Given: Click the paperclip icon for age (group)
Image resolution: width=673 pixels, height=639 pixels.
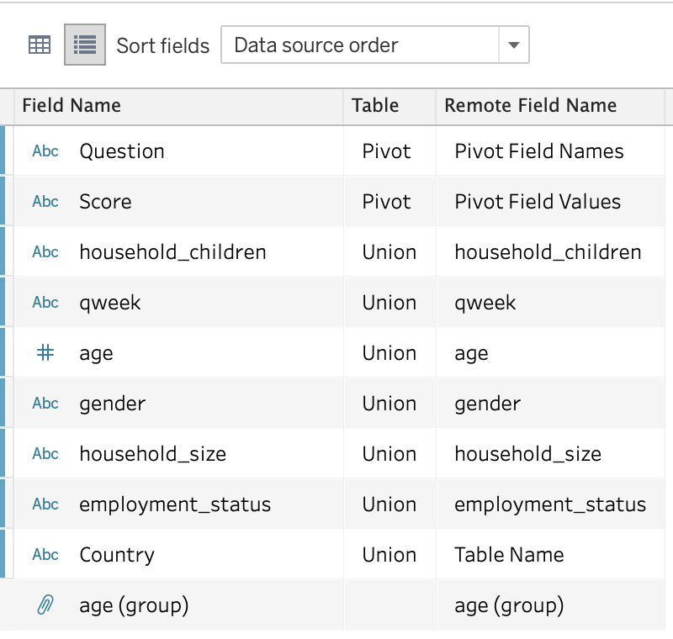Looking at the screenshot, I should pos(45,605).
